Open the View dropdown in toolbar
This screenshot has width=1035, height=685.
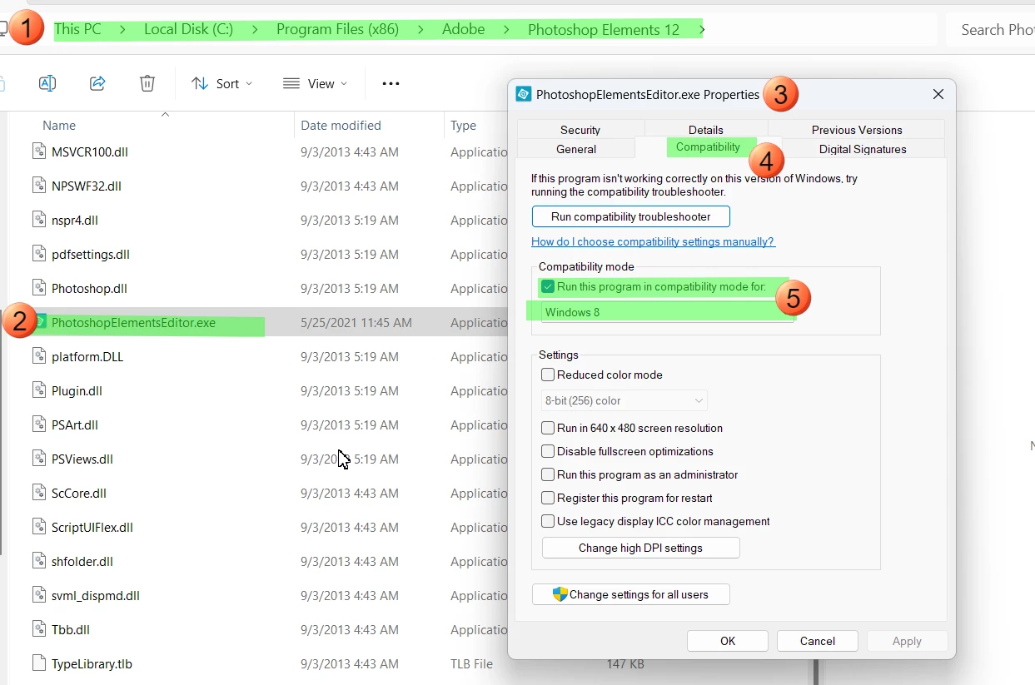point(316,83)
